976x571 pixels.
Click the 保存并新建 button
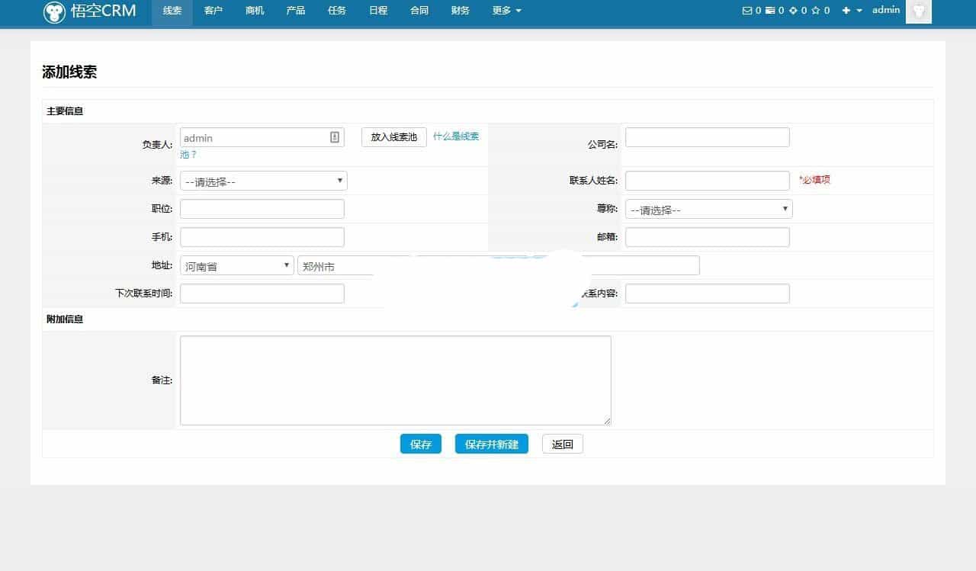[492, 444]
